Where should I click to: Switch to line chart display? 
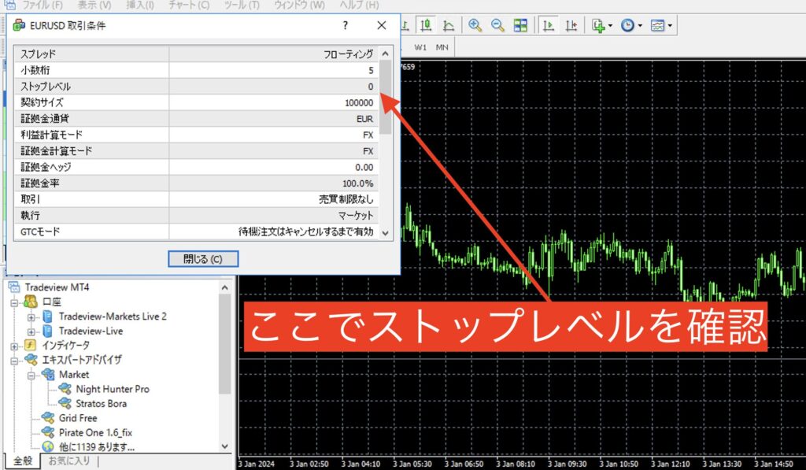(448, 25)
